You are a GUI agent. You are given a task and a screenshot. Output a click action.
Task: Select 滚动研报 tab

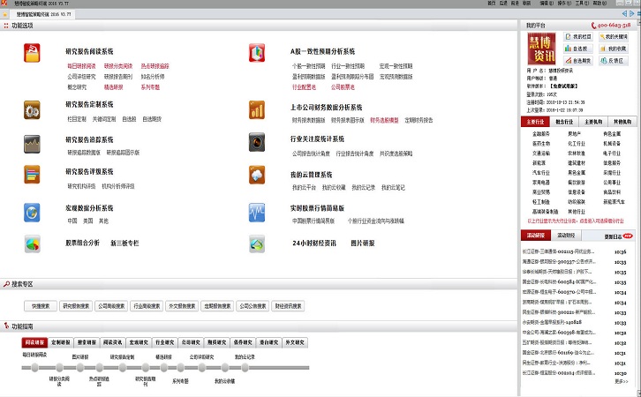536,236
